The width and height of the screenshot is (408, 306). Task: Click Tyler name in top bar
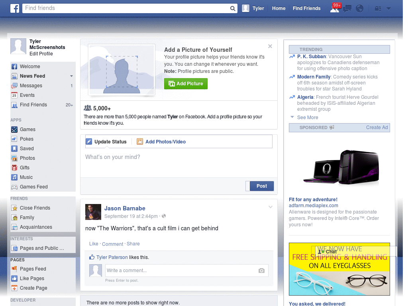(x=258, y=8)
